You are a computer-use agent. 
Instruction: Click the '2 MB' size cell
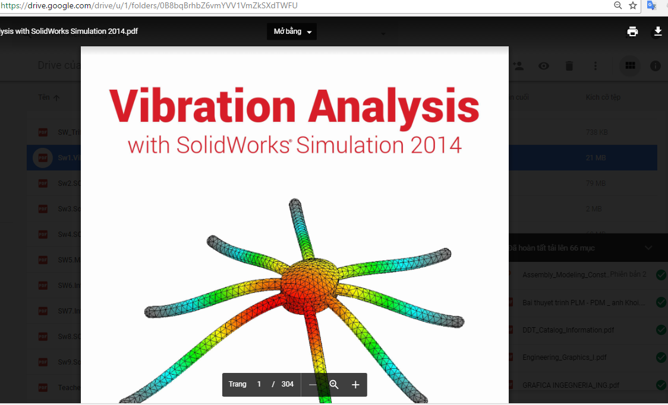594,208
